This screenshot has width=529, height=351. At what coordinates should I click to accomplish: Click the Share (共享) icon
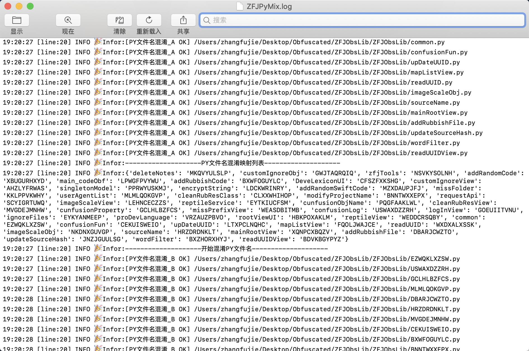tap(183, 20)
